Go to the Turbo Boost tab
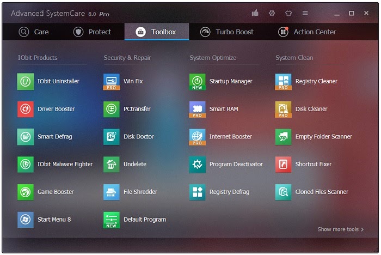381x255 pixels. click(227, 32)
